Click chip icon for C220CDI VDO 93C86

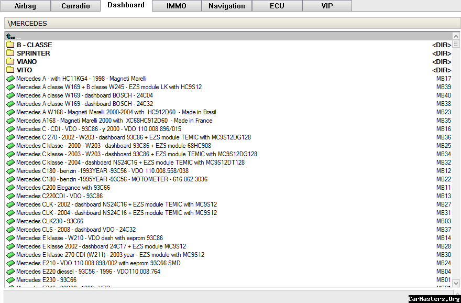point(10,196)
